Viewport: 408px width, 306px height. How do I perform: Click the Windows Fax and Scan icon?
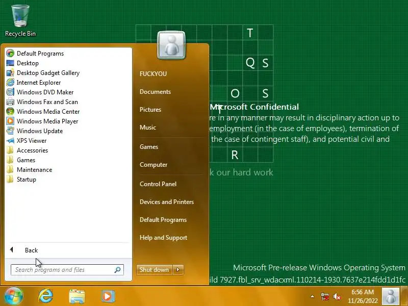pyautogui.click(x=10, y=101)
